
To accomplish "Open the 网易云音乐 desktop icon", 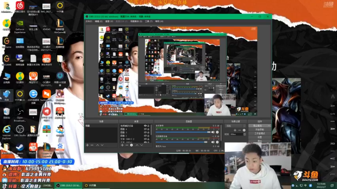I will click(20, 7).
